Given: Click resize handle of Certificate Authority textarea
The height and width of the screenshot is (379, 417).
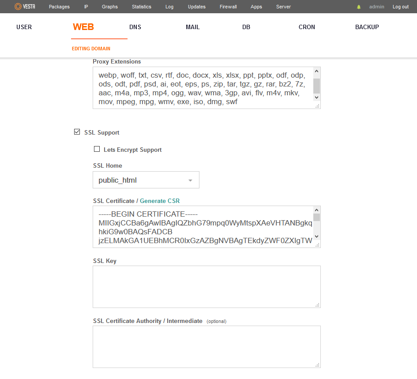Looking at the screenshot, I should pyautogui.click(x=317, y=365).
